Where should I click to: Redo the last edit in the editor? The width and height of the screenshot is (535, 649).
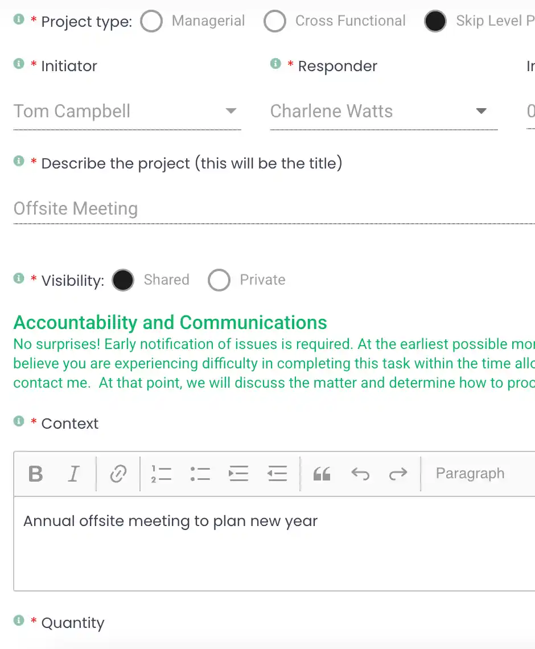(x=399, y=473)
